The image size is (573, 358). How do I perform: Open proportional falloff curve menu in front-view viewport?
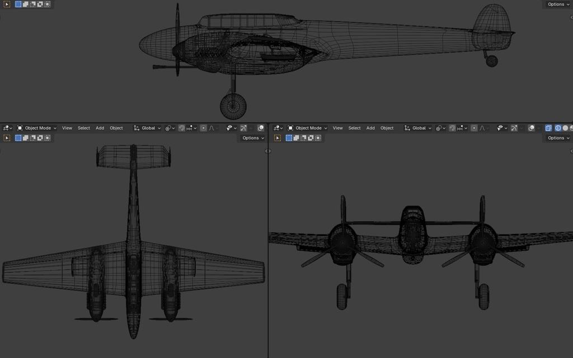click(x=484, y=128)
